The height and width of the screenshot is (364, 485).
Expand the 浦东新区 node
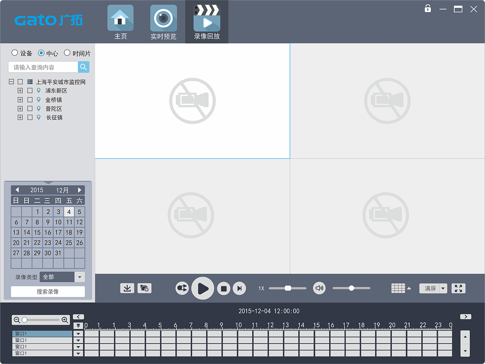click(x=20, y=91)
